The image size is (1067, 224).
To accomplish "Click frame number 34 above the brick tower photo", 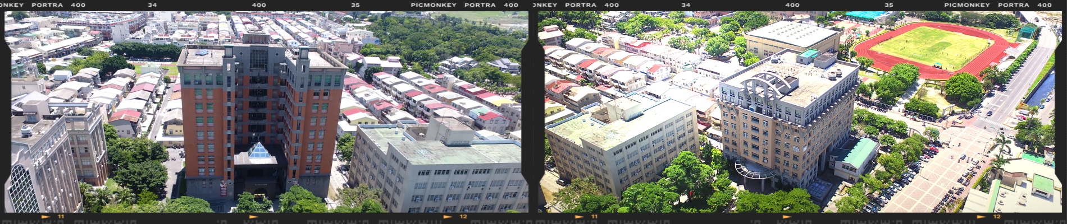I will [152, 5].
